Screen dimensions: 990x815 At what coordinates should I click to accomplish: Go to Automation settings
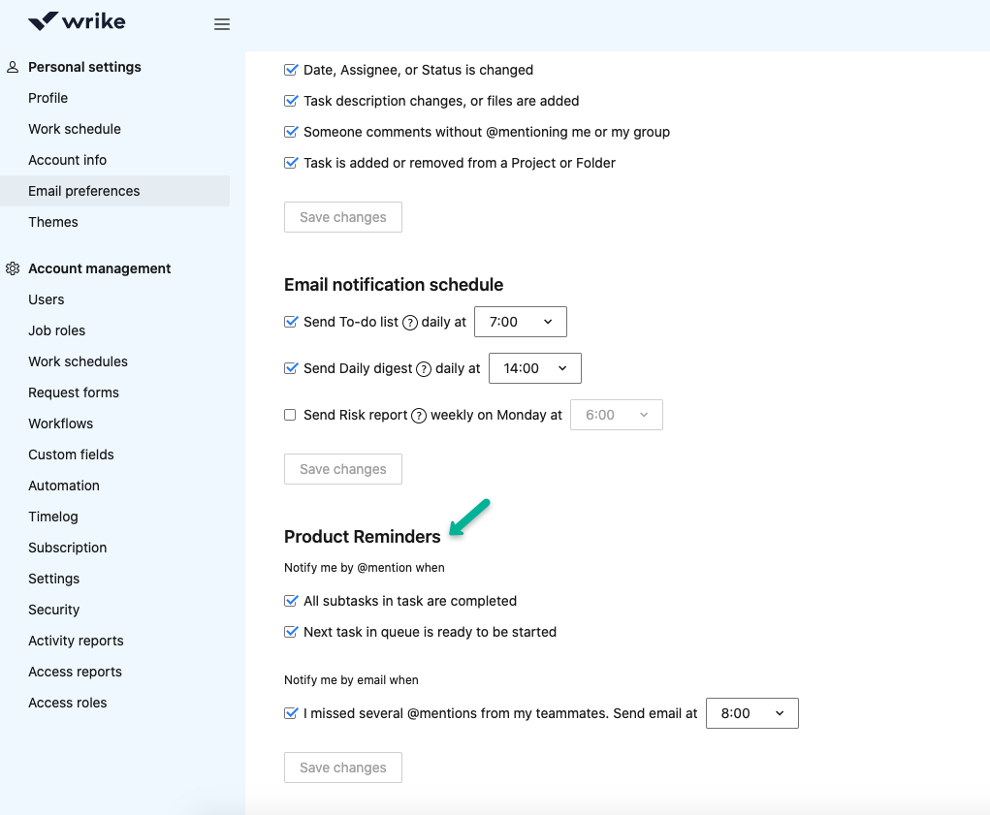(x=64, y=486)
